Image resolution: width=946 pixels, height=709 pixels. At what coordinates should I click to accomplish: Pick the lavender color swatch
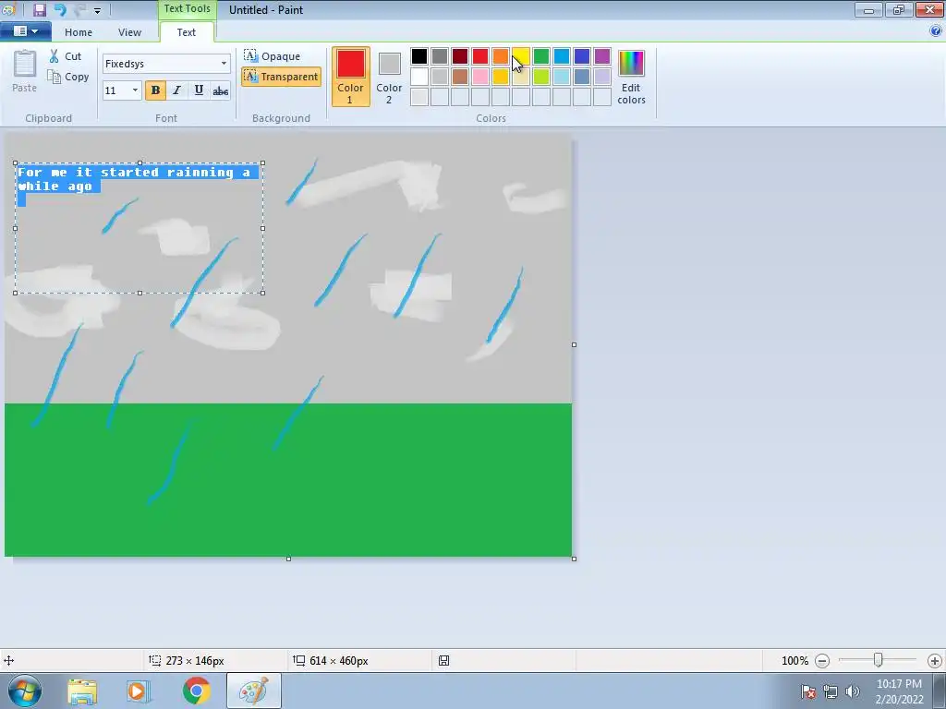click(602, 77)
